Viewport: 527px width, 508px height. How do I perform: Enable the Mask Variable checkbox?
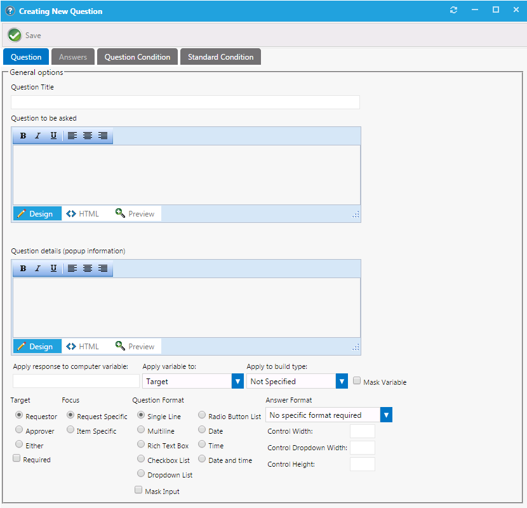coord(357,380)
